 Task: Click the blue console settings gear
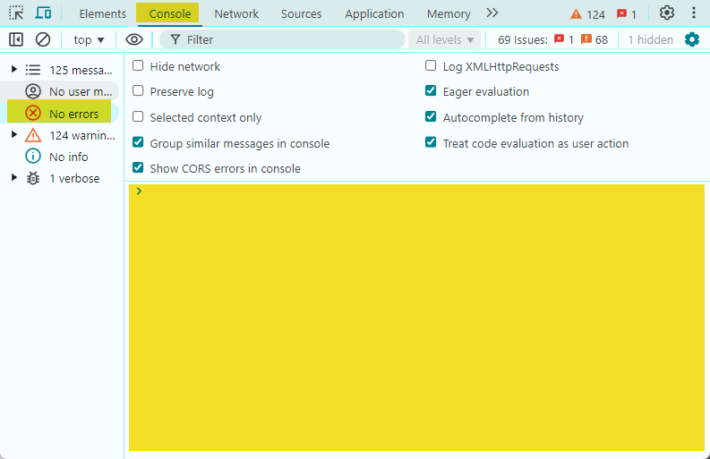(691, 39)
